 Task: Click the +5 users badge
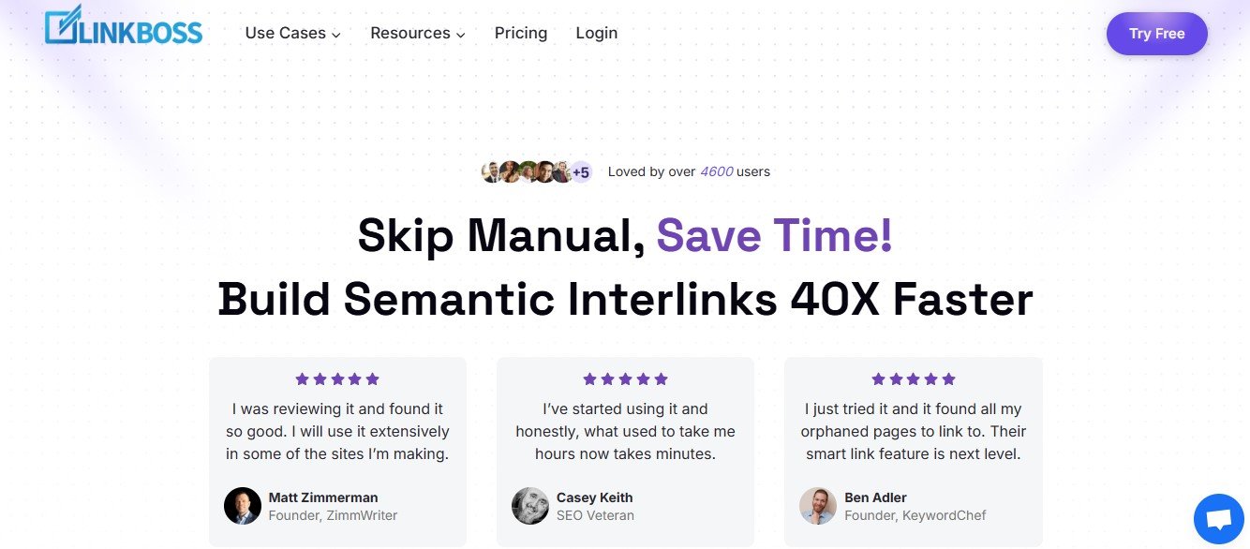coord(581,172)
